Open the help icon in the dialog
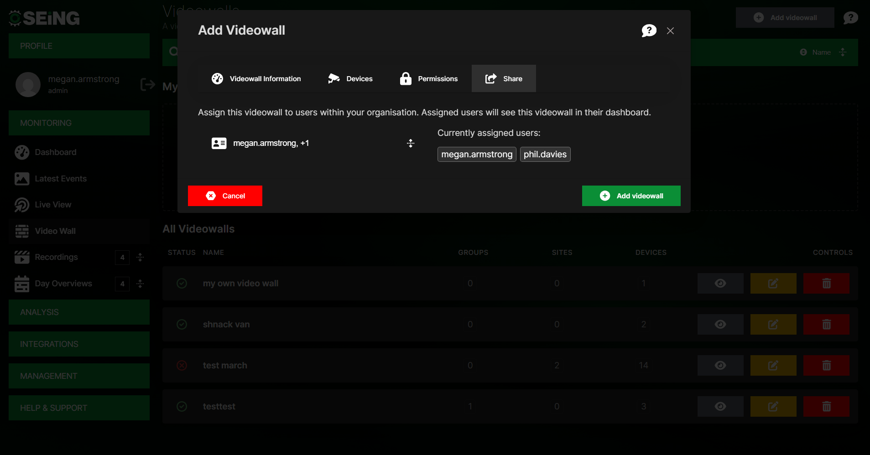This screenshot has width=870, height=455. coord(648,31)
